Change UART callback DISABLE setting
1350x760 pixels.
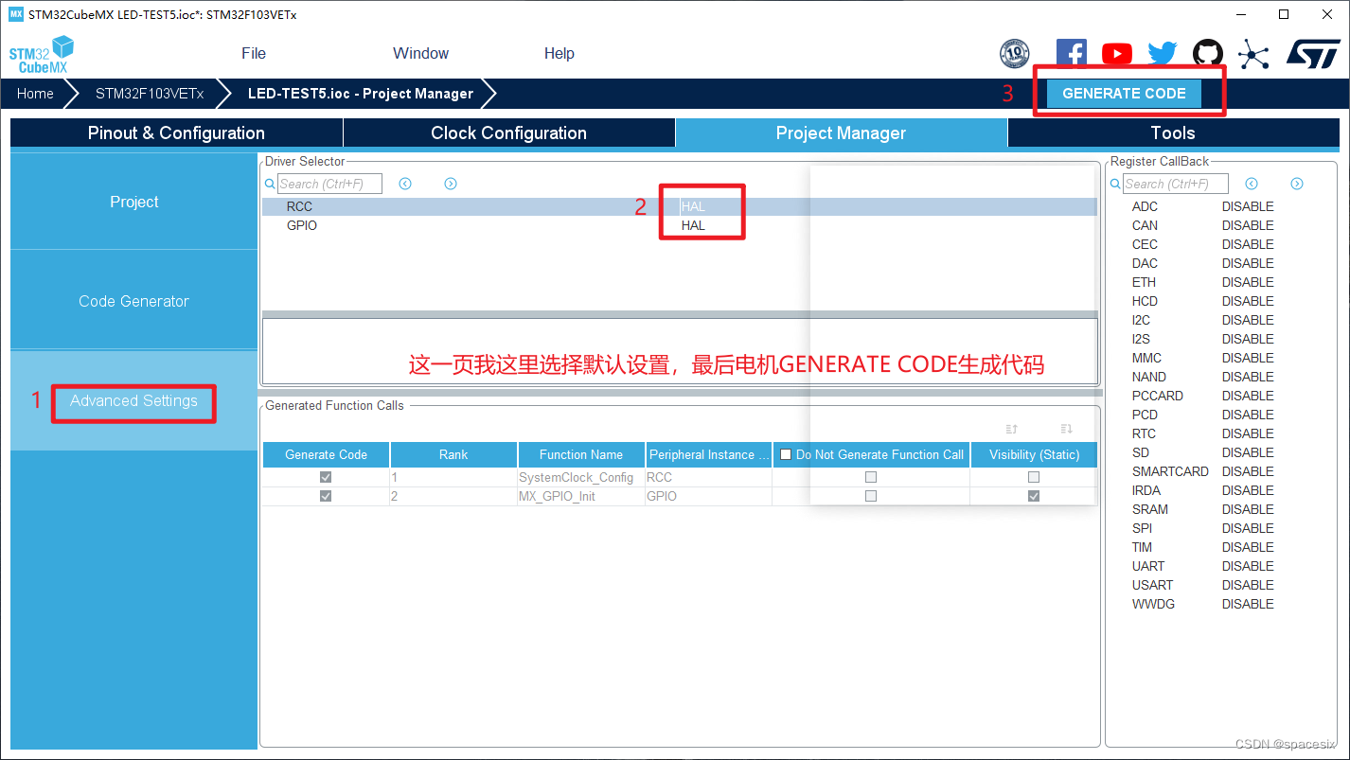pos(1247,566)
